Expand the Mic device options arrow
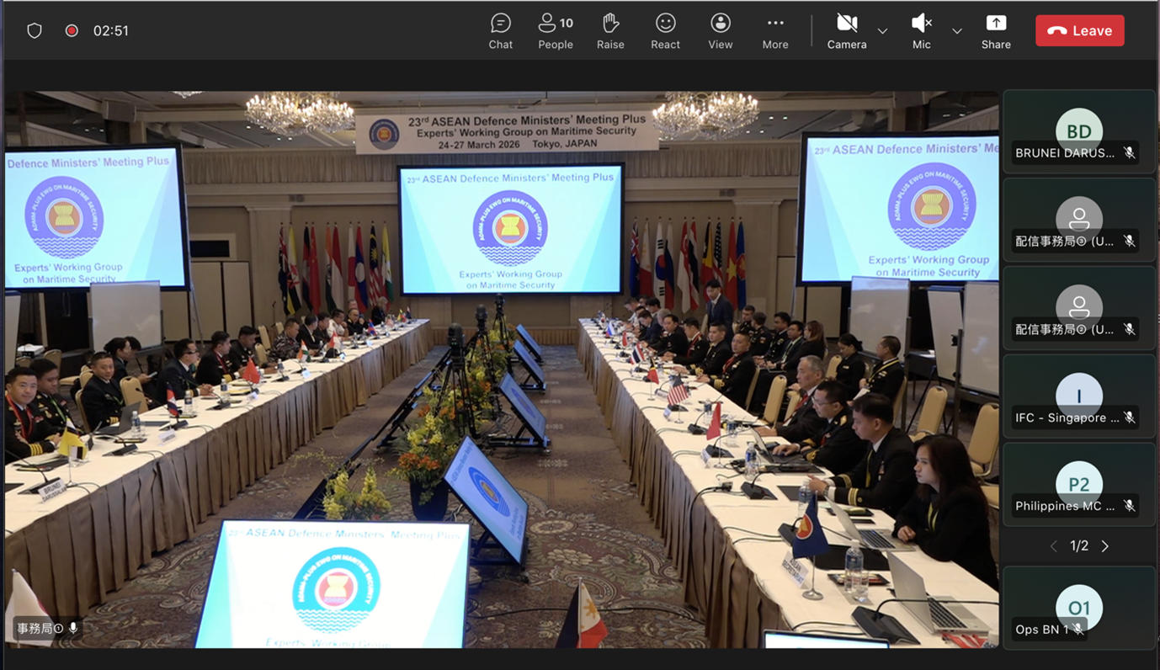Screen dimensions: 1160x670 click(x=957, y=31)
